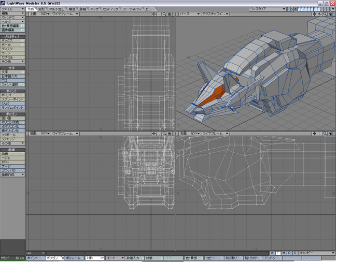Toggle ポイント selection mode

33,258
